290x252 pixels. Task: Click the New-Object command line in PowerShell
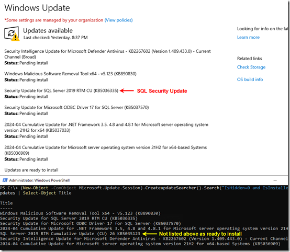coord(144,188)
